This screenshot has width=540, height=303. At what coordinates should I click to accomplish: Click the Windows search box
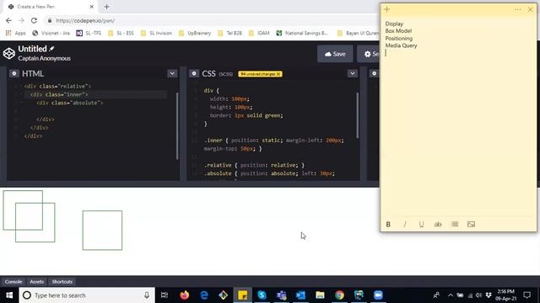click(x=87, y=295)
